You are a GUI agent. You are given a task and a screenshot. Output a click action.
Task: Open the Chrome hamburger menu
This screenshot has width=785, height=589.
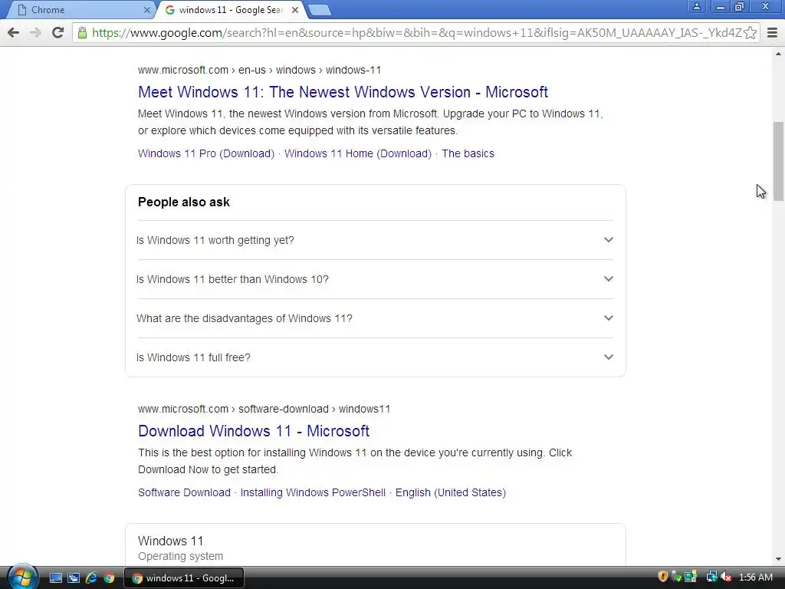coord(773,33)
